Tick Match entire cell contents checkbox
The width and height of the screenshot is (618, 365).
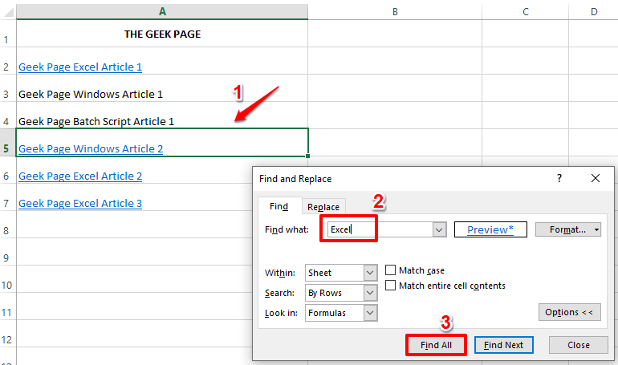point(391,286)
